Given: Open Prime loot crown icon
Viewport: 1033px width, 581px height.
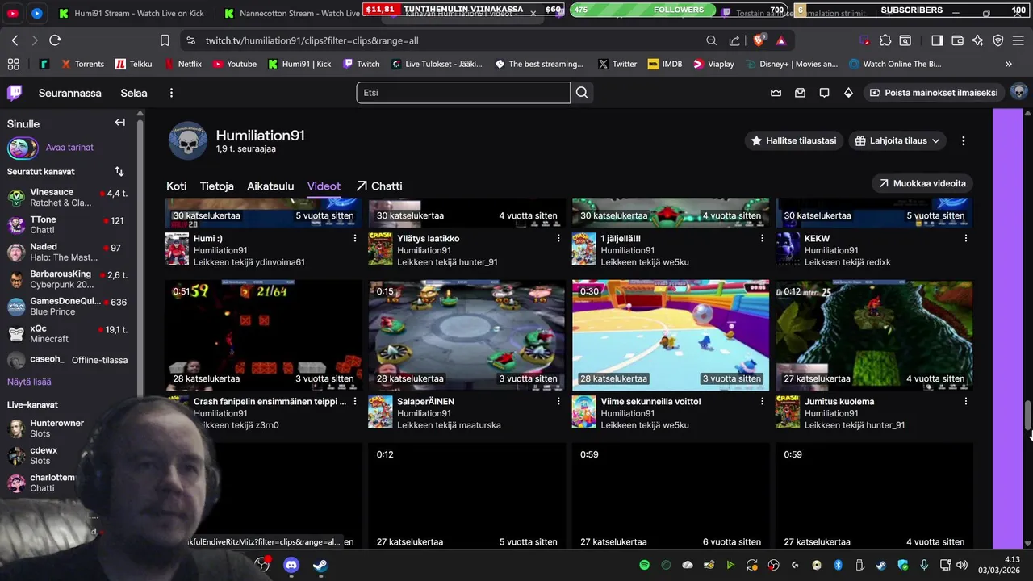Looking at the screenshot, I should tap(776, 93).
